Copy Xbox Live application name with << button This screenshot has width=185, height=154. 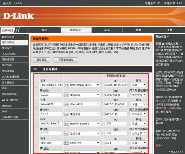[66, 143]
